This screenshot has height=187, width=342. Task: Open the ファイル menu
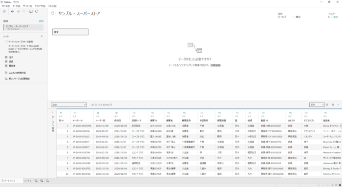click(x=6, y=6)
